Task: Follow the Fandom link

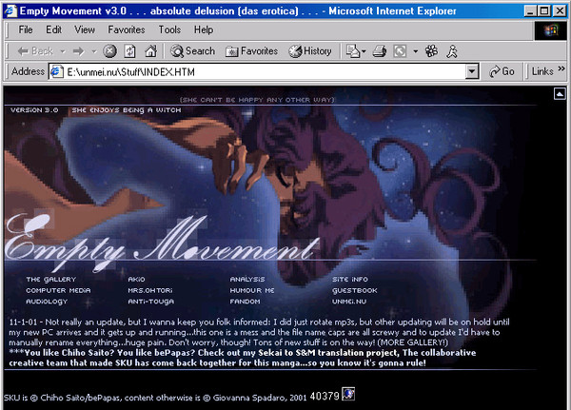Action: tap(246, 302)
